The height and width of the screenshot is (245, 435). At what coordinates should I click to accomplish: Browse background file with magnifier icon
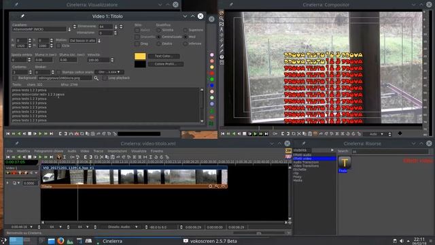click(96, 78)
